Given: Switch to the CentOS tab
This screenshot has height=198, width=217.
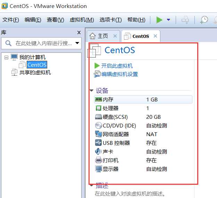Looking at the screenshot, I should [x=141, y=36].
